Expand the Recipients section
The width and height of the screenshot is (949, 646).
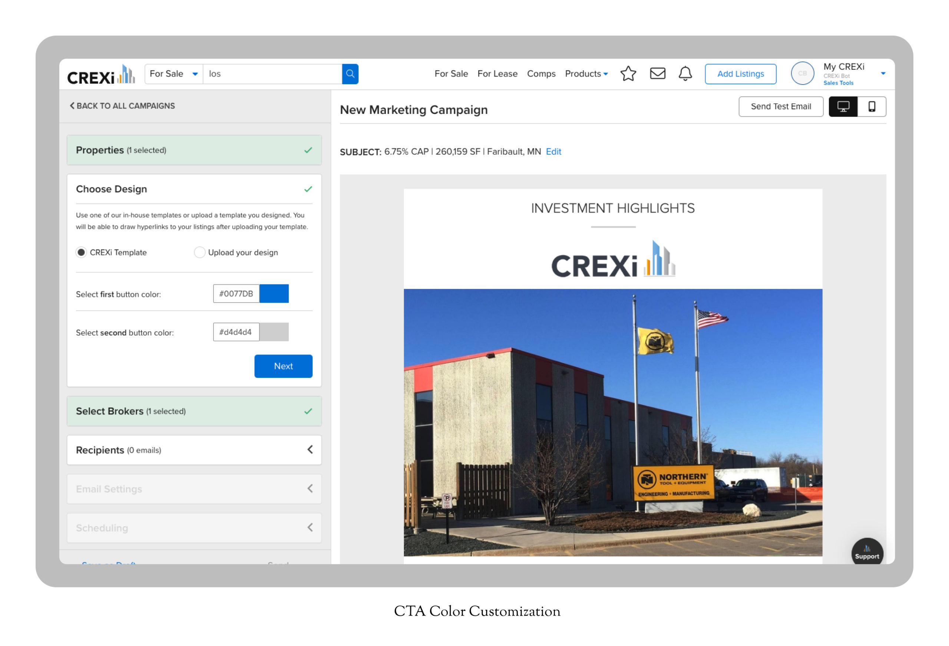[194, 450]
